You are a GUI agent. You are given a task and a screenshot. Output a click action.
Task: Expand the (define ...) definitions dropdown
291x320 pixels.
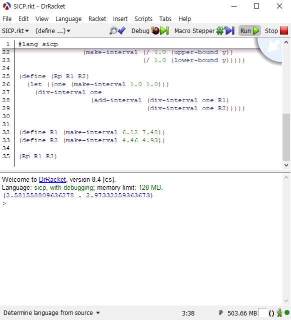coord(53,31)
